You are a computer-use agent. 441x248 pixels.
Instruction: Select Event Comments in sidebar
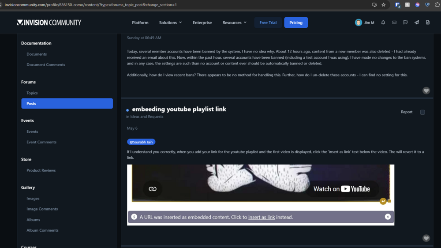point(41,142)
